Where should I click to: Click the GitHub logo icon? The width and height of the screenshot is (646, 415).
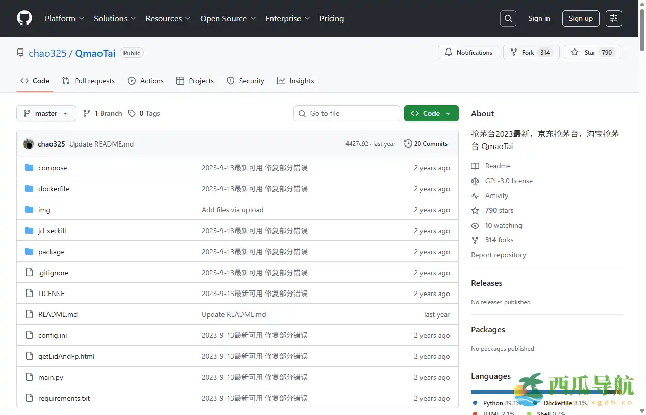point(24,18)
